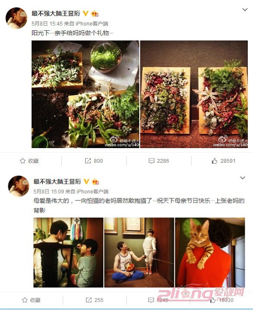Viewport: 253px width, 310px height.
Task: Click the verified V badge on first post
Action: pos(85,13)
